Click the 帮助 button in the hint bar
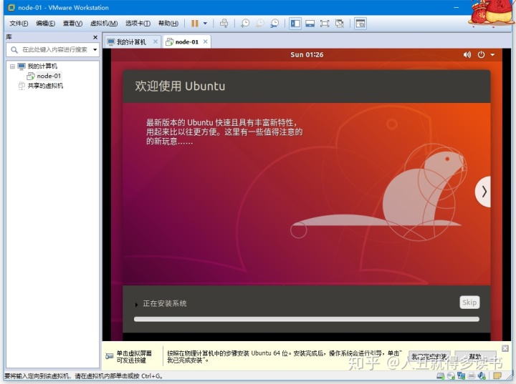 pos(475,357)
